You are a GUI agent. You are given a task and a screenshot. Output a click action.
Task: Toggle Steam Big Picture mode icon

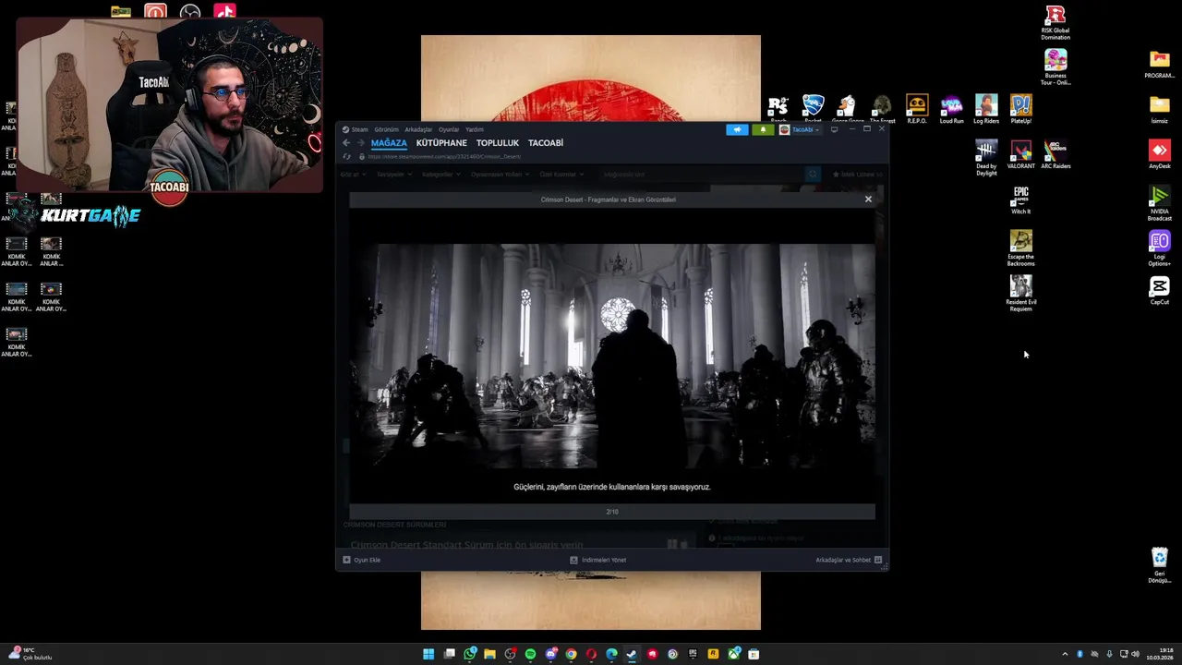click(834, 129)
